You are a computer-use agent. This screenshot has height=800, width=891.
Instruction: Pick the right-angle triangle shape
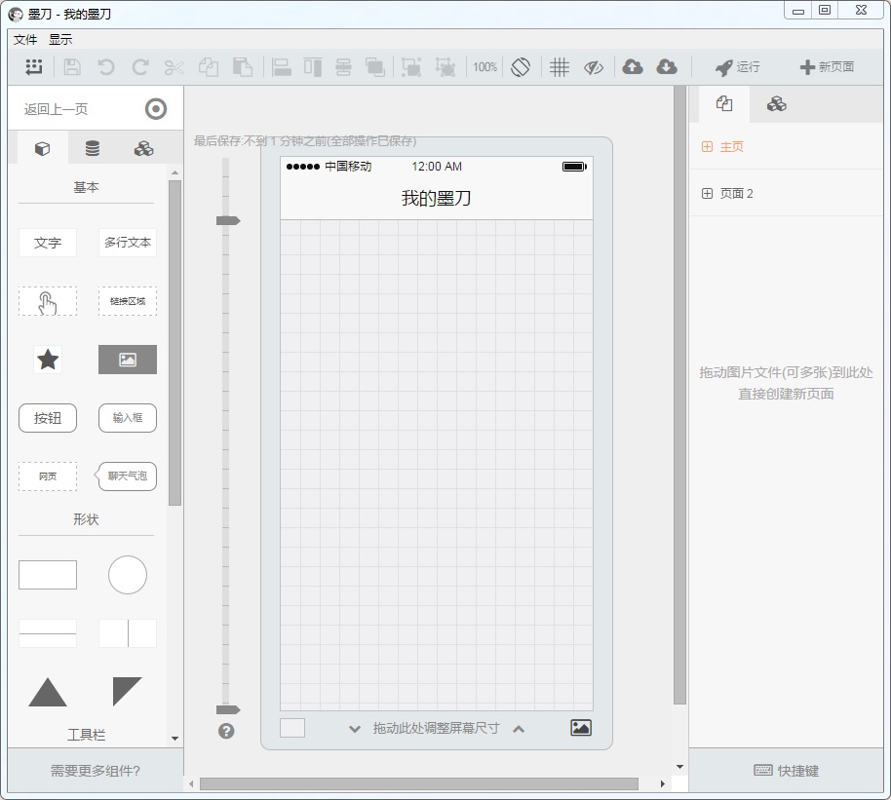point(128,692)
